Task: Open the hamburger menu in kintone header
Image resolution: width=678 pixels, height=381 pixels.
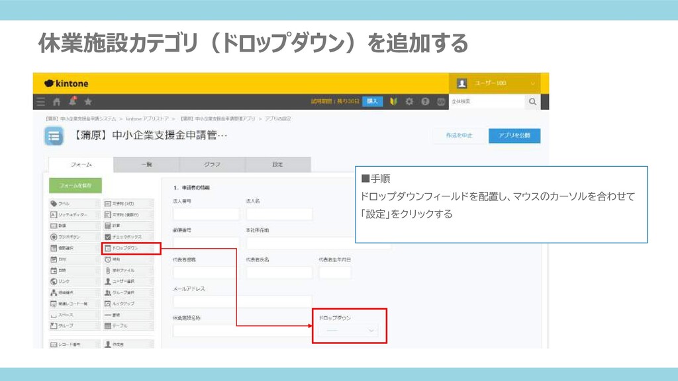Action: [x=40, y=101]
